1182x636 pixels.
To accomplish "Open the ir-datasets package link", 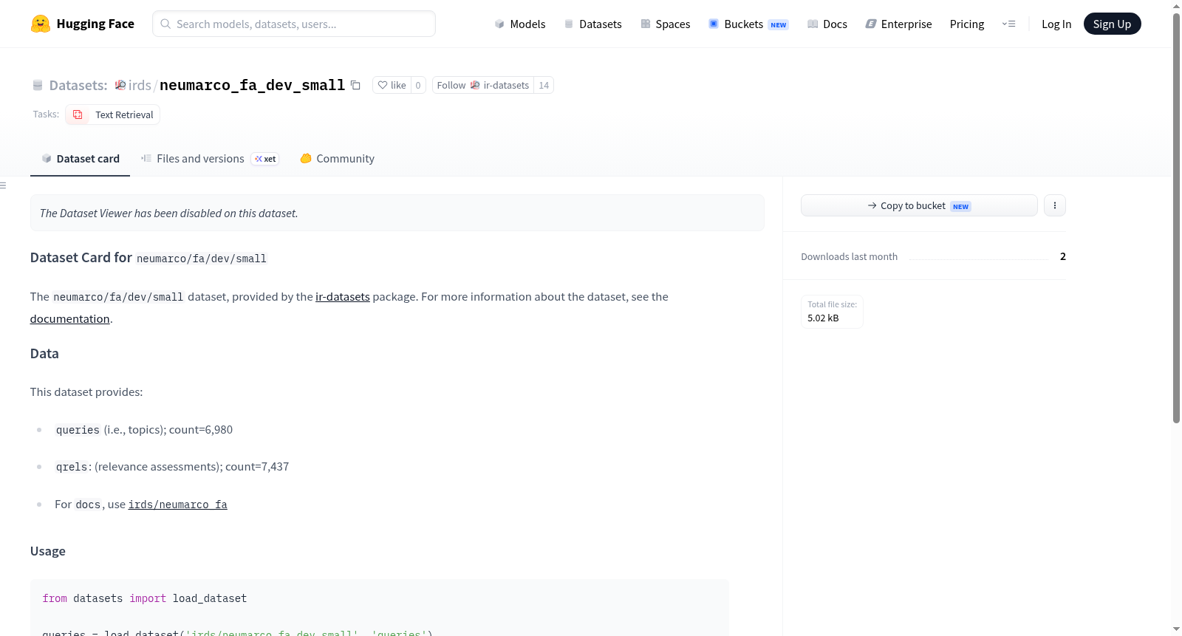I will pos(343,296).
